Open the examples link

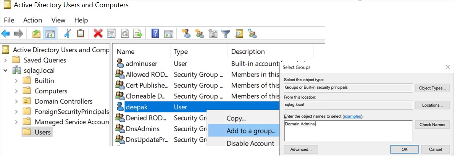pos(353,116)
